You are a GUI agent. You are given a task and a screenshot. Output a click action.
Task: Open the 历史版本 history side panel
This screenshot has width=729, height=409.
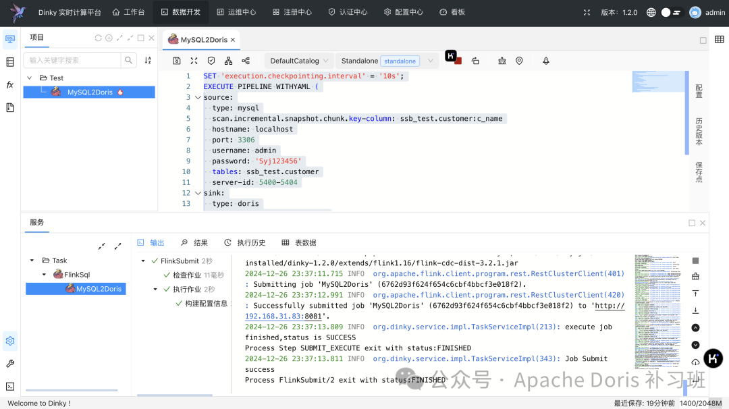point(699,132)
